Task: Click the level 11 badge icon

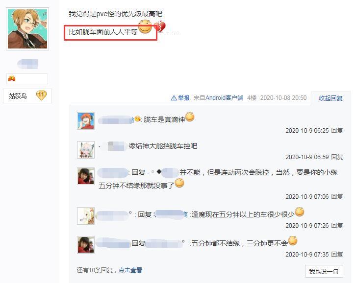Action: point(41,95)
